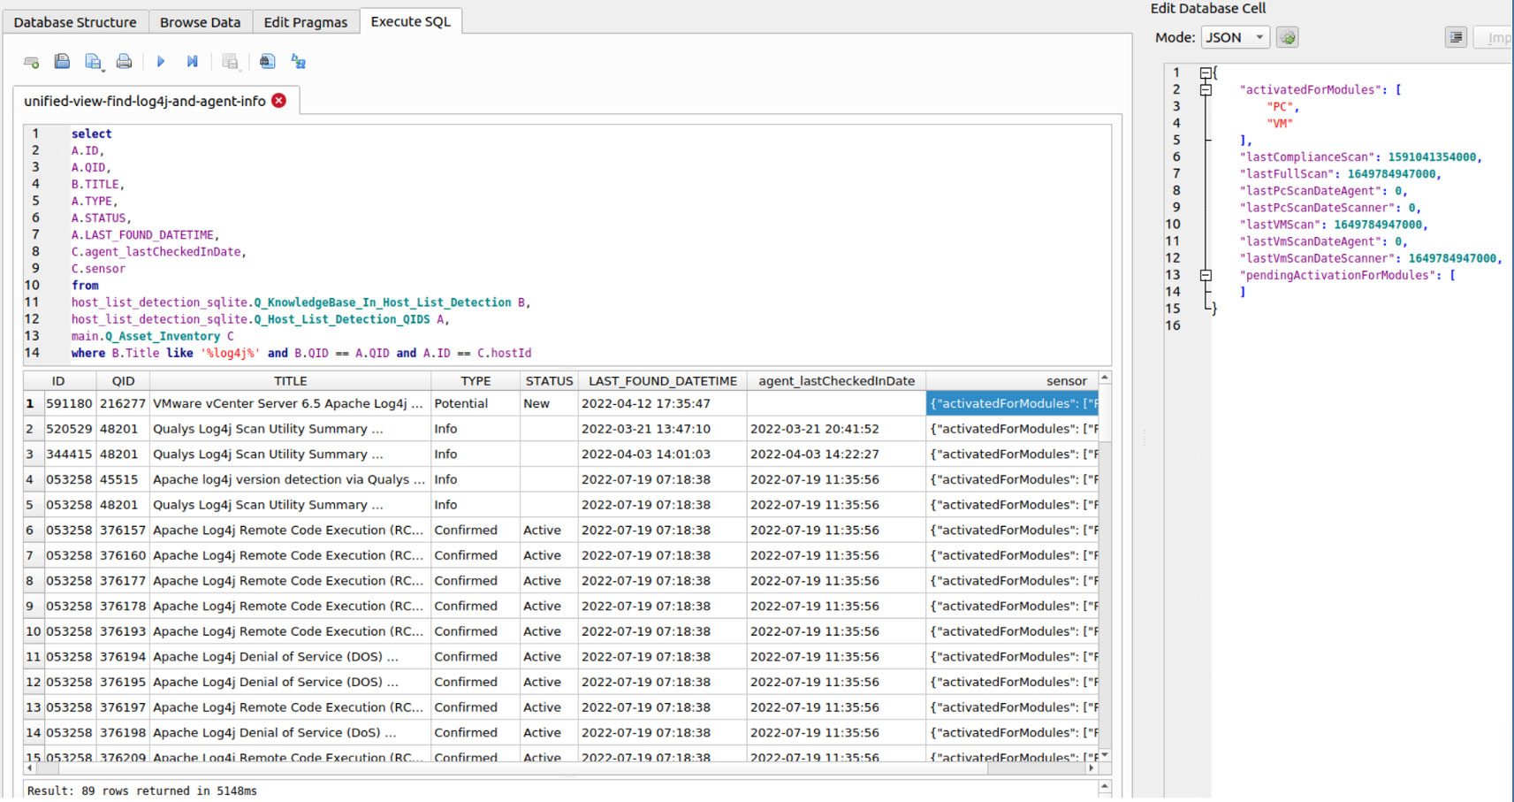Image resolution: width=1514 pixels, height=802 pixels.
Task: Save the current SQL script
Action: [x=93, y=61]
